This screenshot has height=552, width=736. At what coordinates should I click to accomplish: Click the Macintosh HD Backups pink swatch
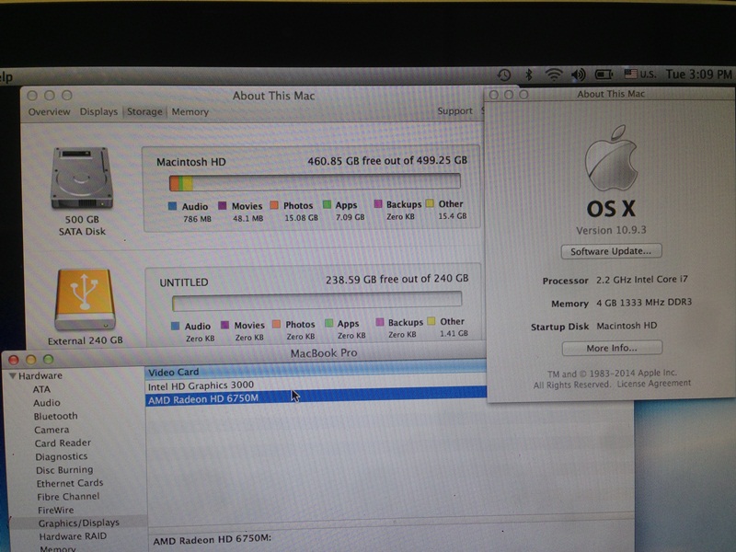pyautogui.click(x=378, y=203)
